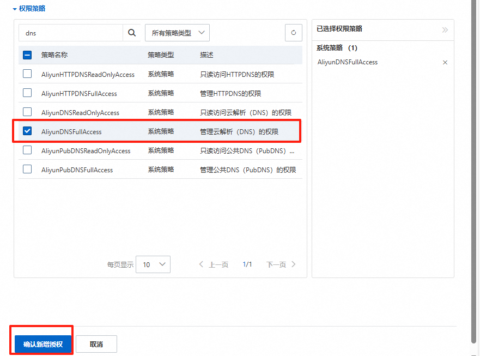Click the search magnifier icon
The image size is (480, 356).
pyautogui.click(x=132, y=33)
